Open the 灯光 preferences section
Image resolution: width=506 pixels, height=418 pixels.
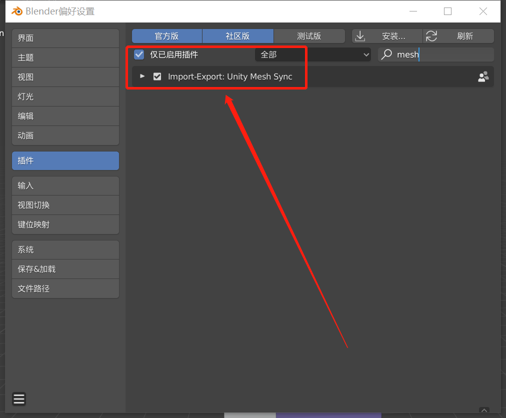[65, 96]
